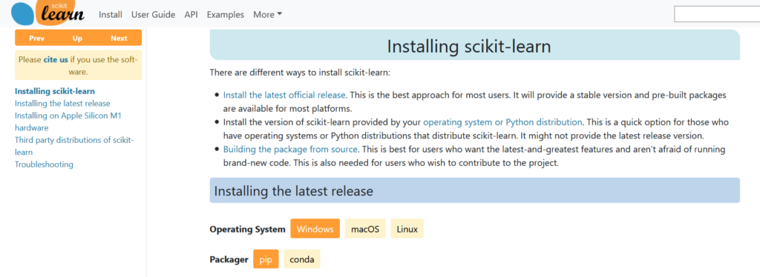
Task: Go to the Prev page button
Action: tap(36, 39)
